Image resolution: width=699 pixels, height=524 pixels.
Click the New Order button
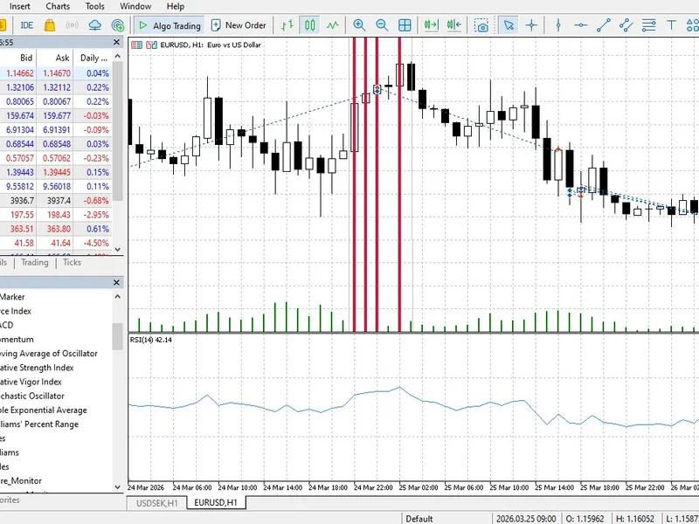pos(239,25)
